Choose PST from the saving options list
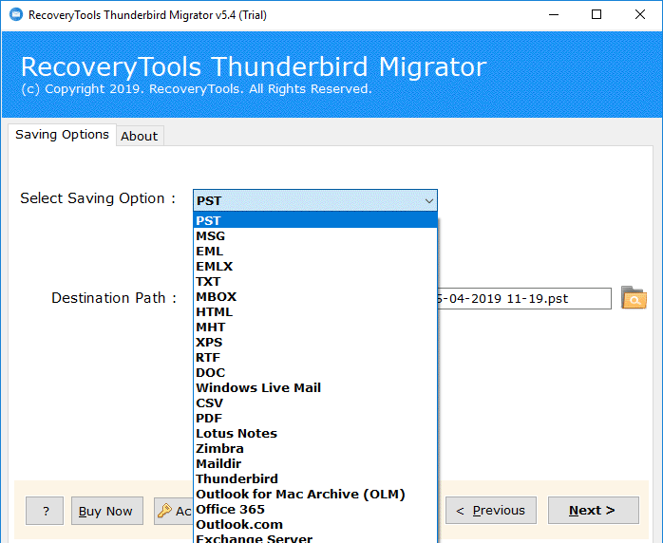Screen dimensions: 663x543 (315, 220)
